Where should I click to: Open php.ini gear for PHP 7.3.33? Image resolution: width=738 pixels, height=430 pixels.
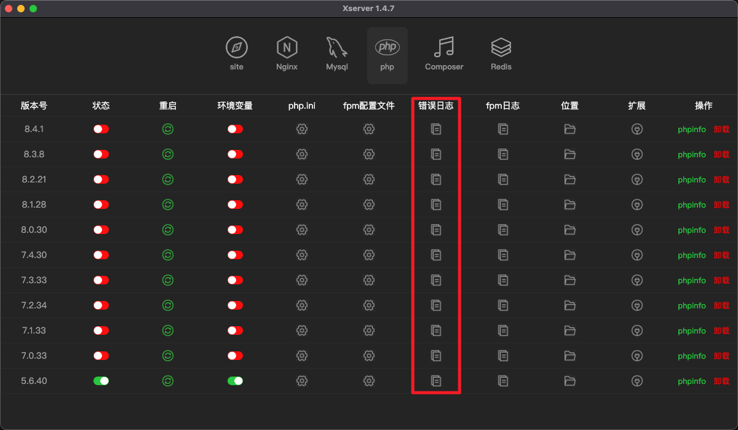click(x=302, y=280)
